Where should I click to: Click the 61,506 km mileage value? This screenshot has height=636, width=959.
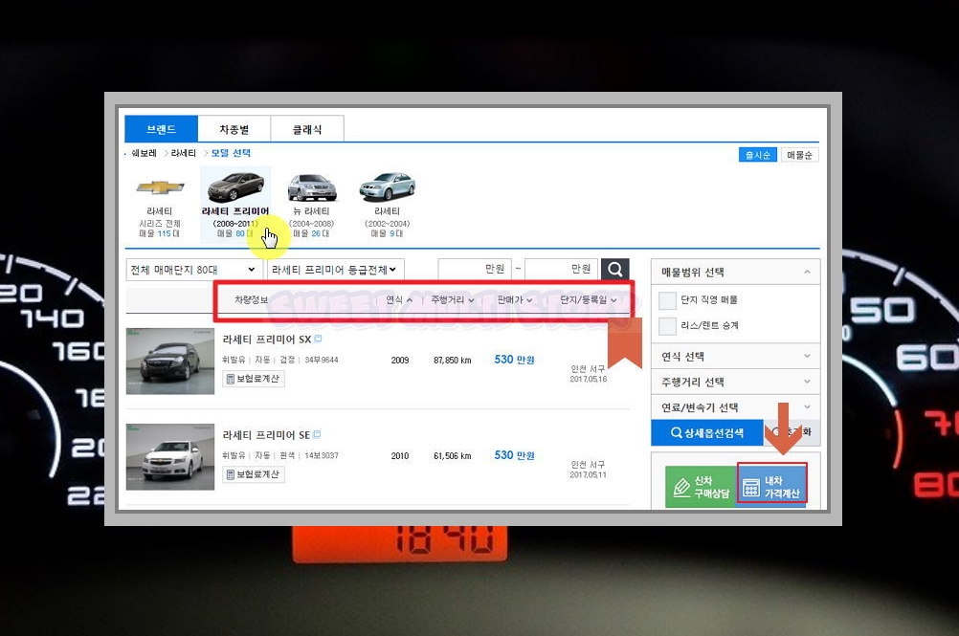coord(453,456)
